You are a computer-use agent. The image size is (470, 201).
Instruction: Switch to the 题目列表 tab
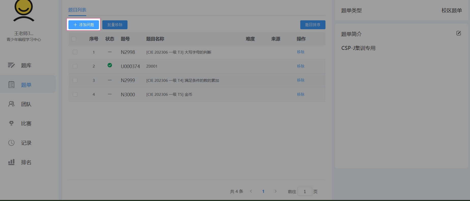(77, 10)
